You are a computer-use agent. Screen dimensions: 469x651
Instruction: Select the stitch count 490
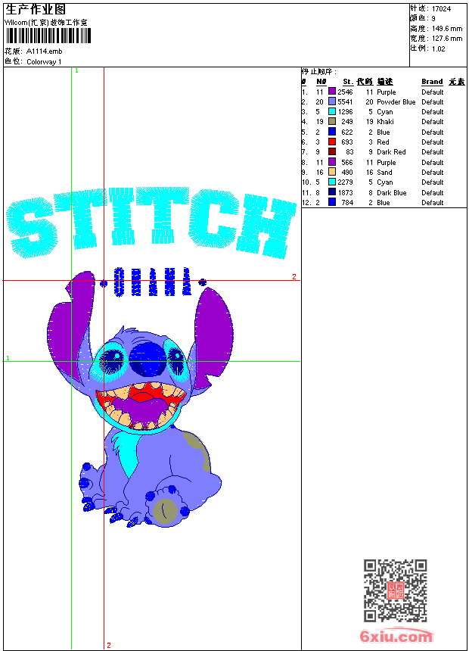347,173
